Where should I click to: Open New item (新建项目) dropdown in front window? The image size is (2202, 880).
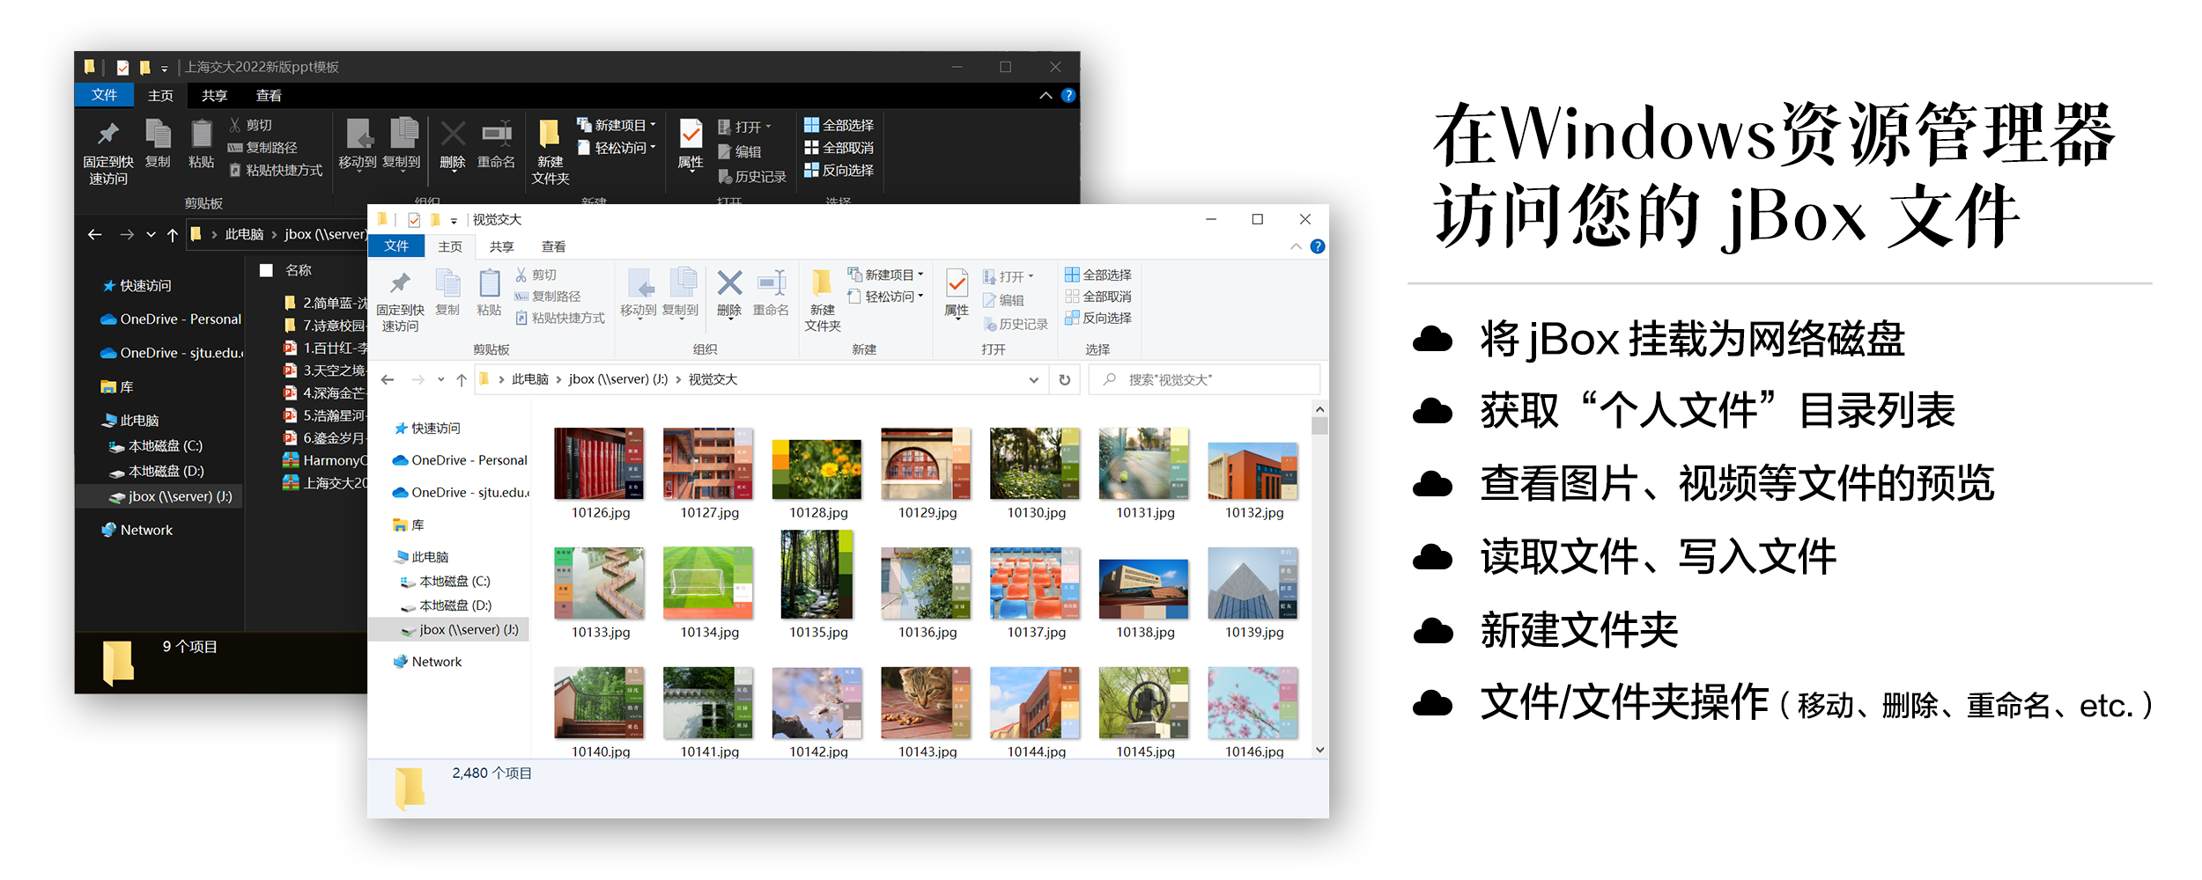885,275
